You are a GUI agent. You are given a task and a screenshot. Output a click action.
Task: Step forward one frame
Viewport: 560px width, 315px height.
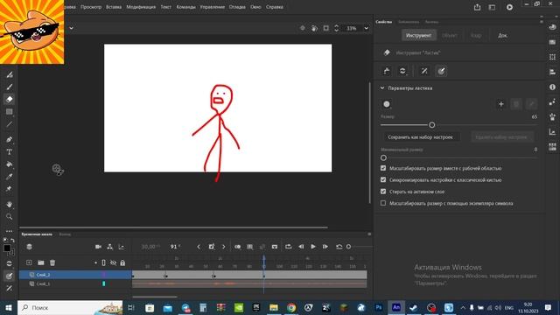[x=325, y=247]
